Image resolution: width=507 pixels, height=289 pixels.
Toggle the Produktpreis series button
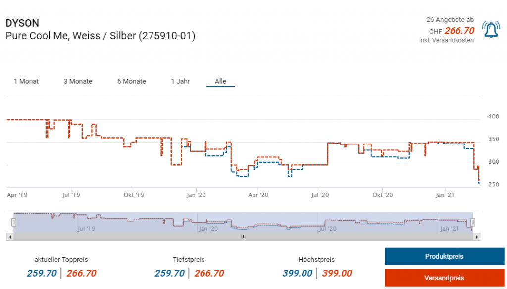coord(444,256)
